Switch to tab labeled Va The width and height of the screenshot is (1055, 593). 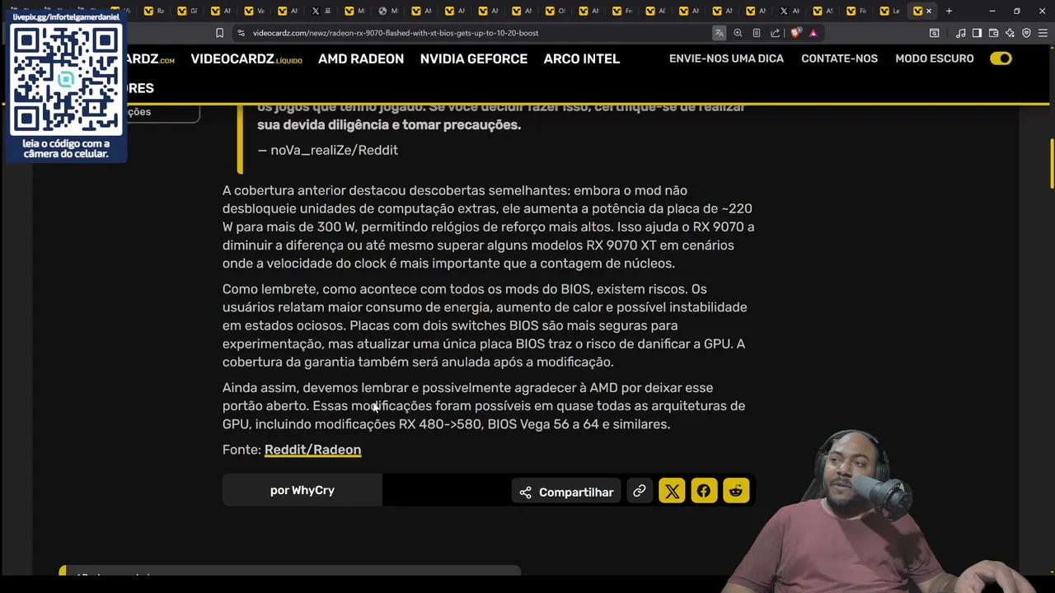click(256, 11)
